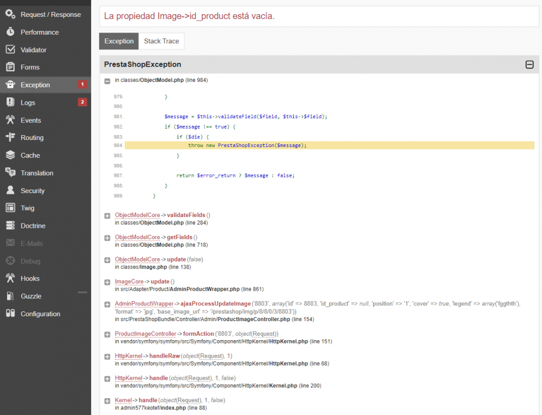
Task: Switch to the Stack Trace tab
Action: pyautogui.click(x=161, y=41)
